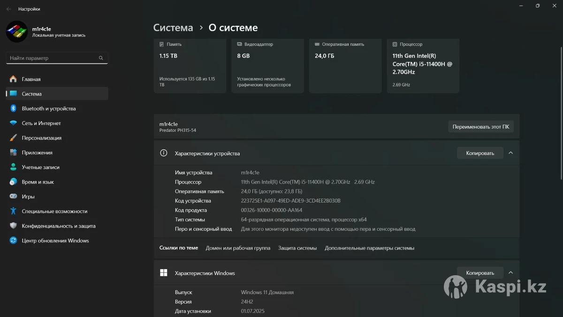Click install date 01.07.2025
Image resolution: width=563 pixels, height=317 pixels.
[x=253, y=311]
